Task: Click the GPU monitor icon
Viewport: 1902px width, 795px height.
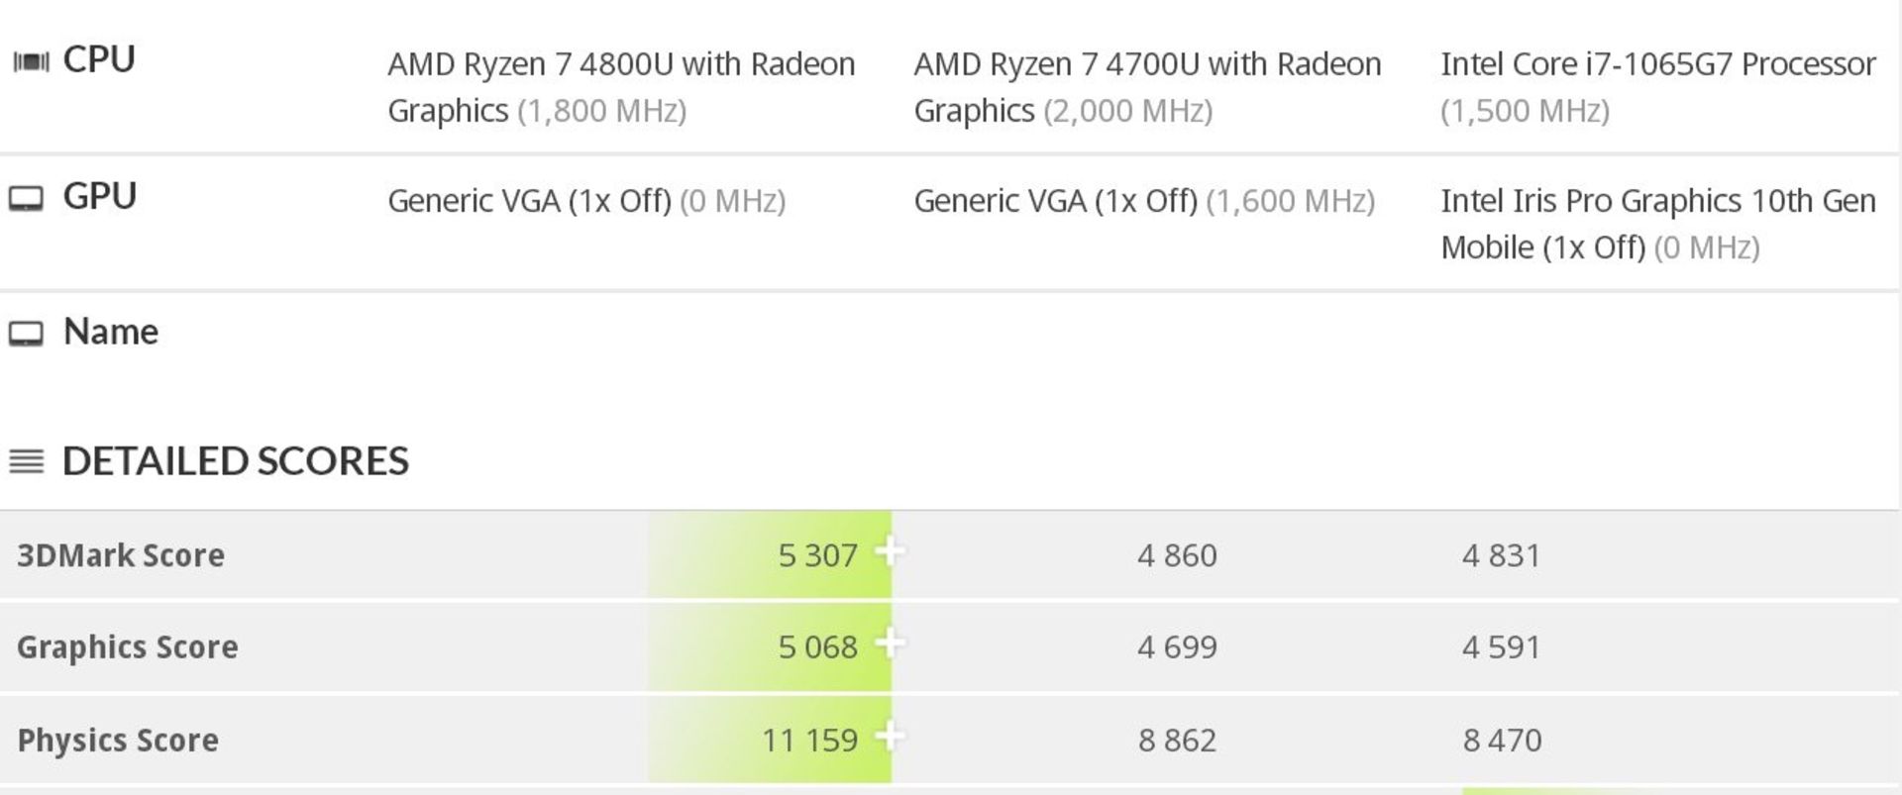Action: coord(27,197)
